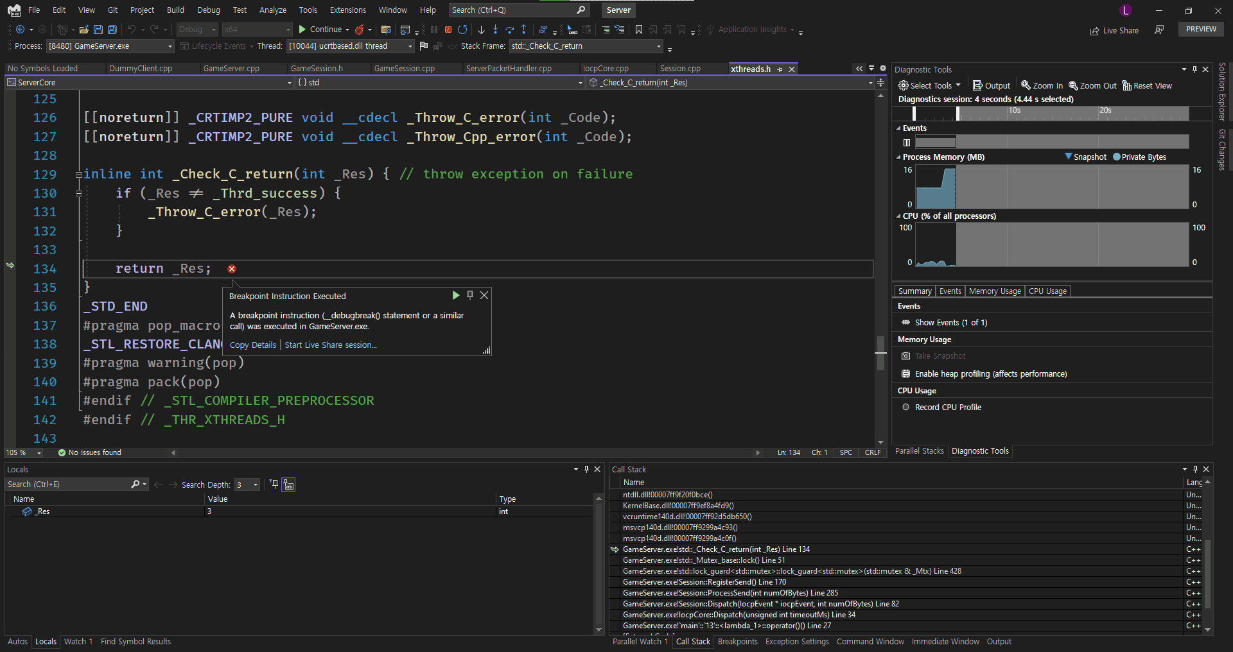This screenshot has width=1233, height=652.
Task: Step Out with the up arrow icon
Action: [524, 30]
